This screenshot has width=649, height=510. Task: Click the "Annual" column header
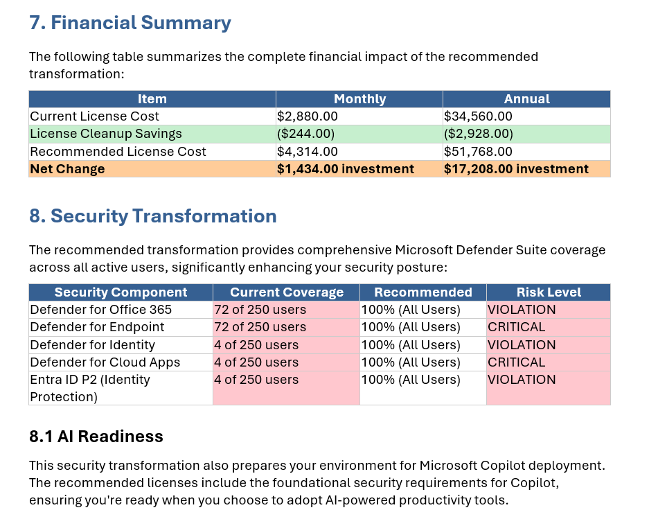(x=526, y=98)
